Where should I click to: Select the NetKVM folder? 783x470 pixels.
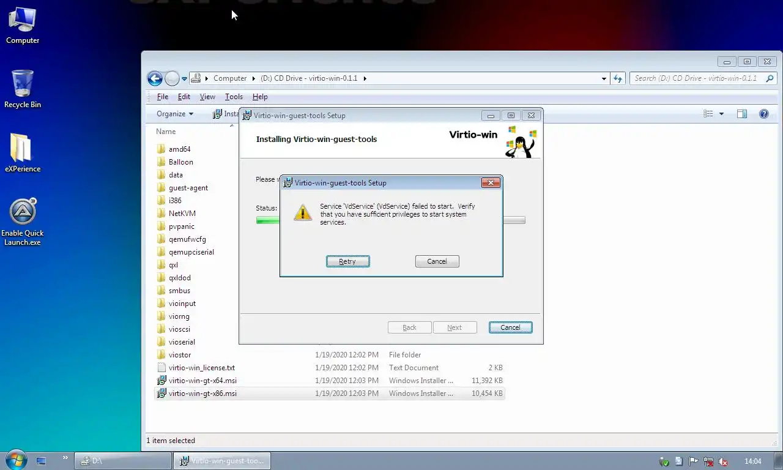pos(182,214)
